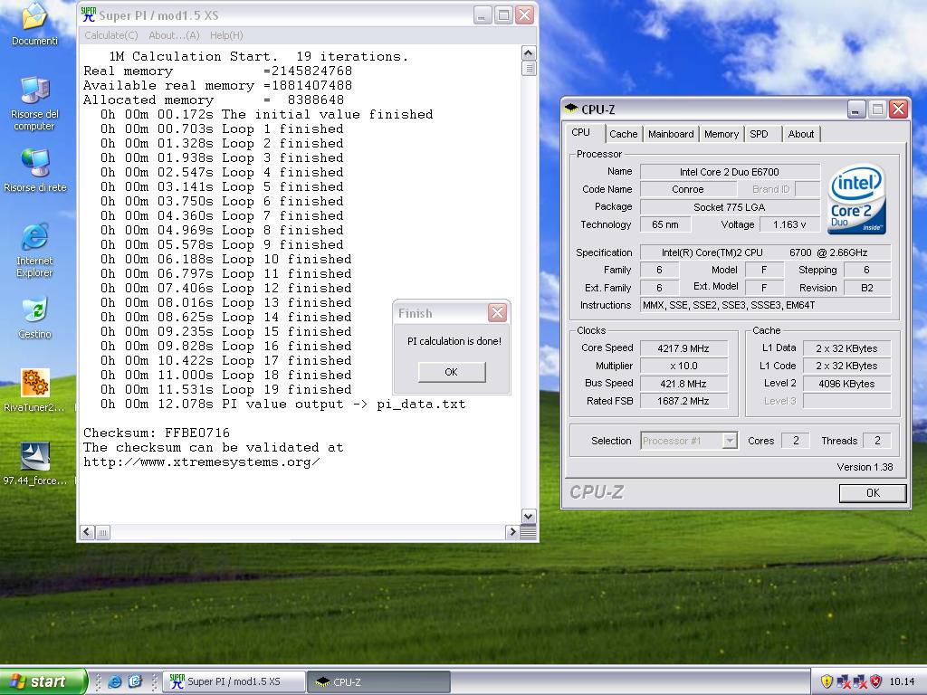Click the yellow security alert shield tray icon

pos(827,681)
